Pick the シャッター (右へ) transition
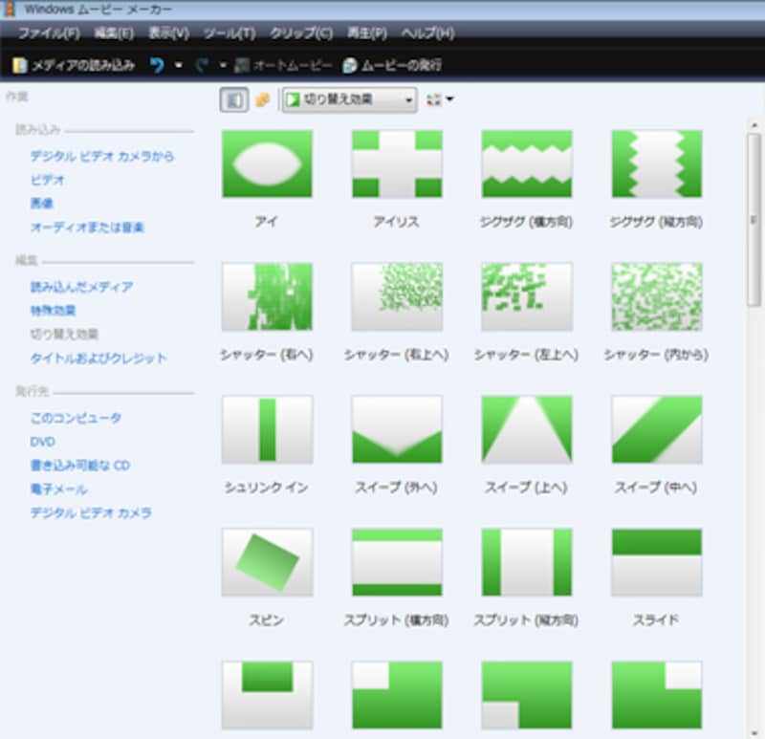 tap(267, 296)
